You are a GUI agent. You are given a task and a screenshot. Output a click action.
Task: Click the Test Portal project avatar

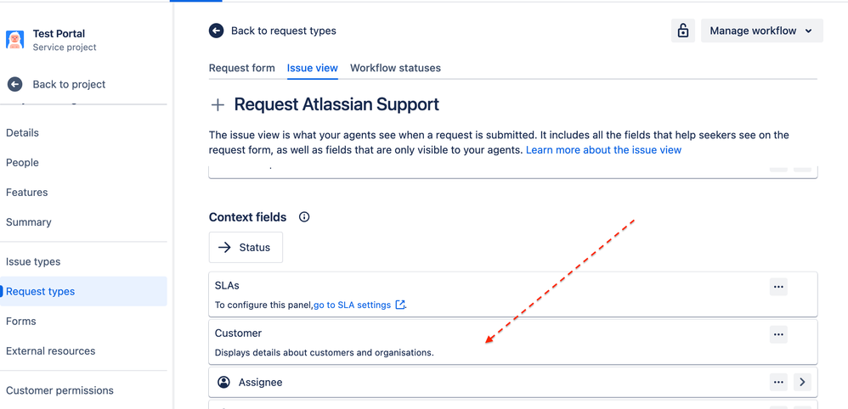(x=15, y=40)
